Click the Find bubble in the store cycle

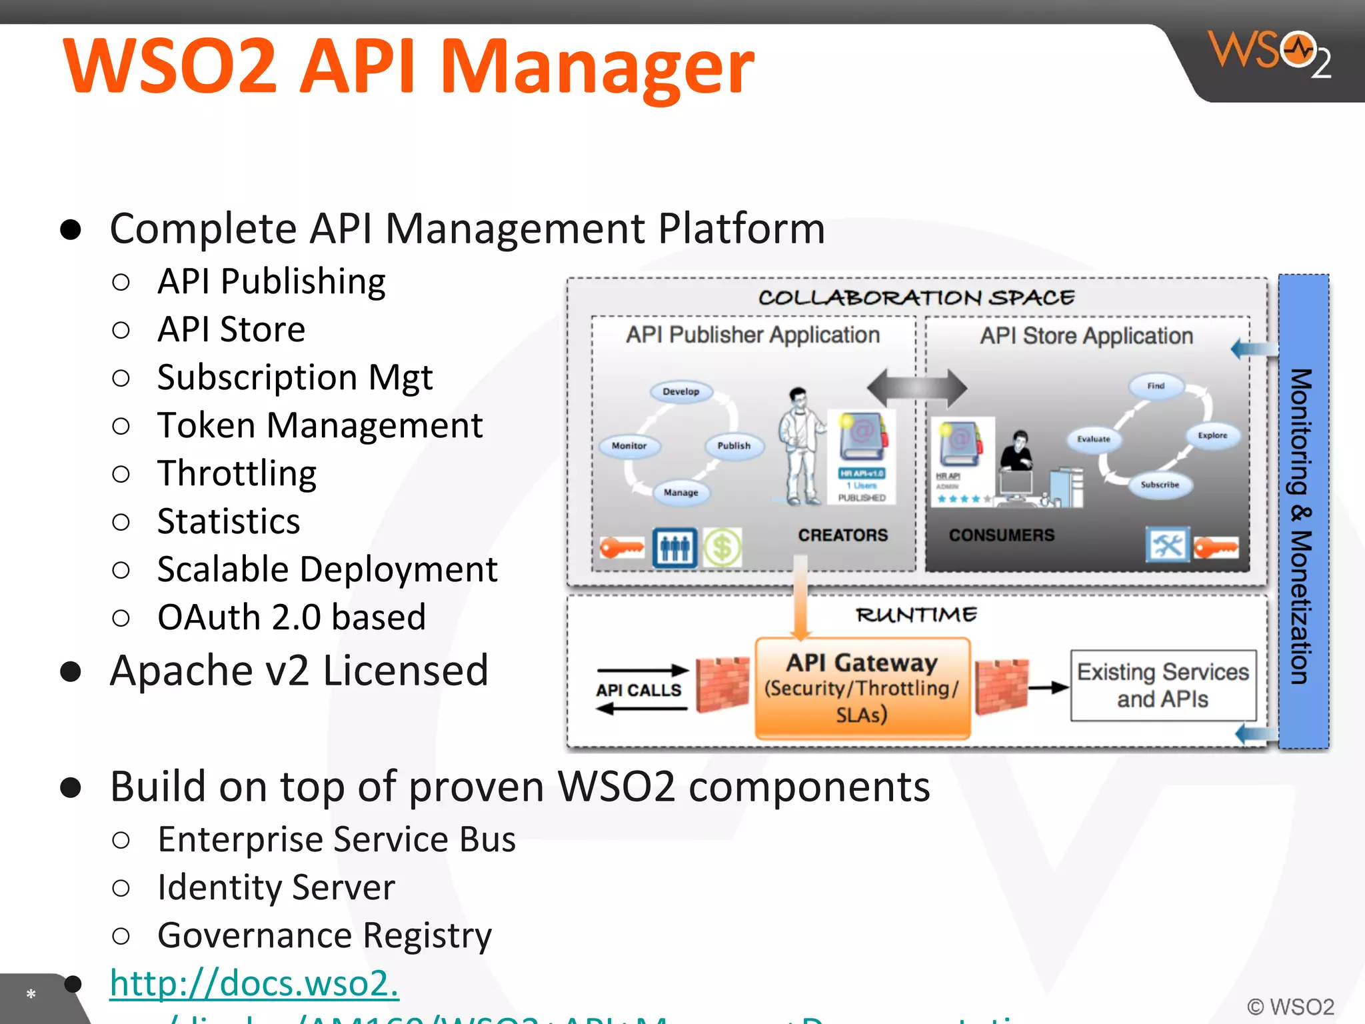click(1156, 386)
